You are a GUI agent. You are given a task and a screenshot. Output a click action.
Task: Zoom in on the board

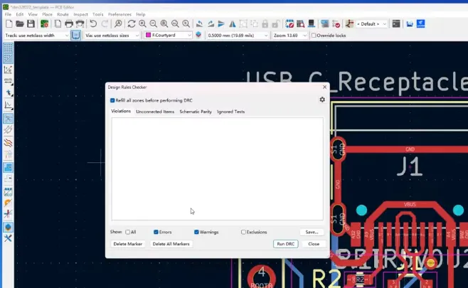click(142, 24)
